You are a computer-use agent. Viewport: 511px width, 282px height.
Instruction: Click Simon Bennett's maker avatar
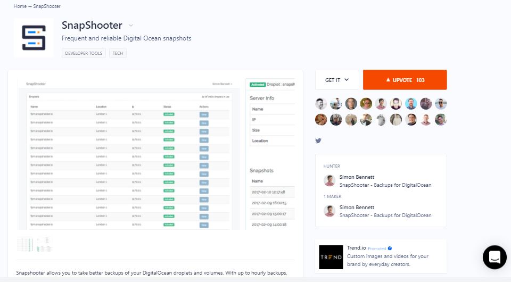pos(329,211)
